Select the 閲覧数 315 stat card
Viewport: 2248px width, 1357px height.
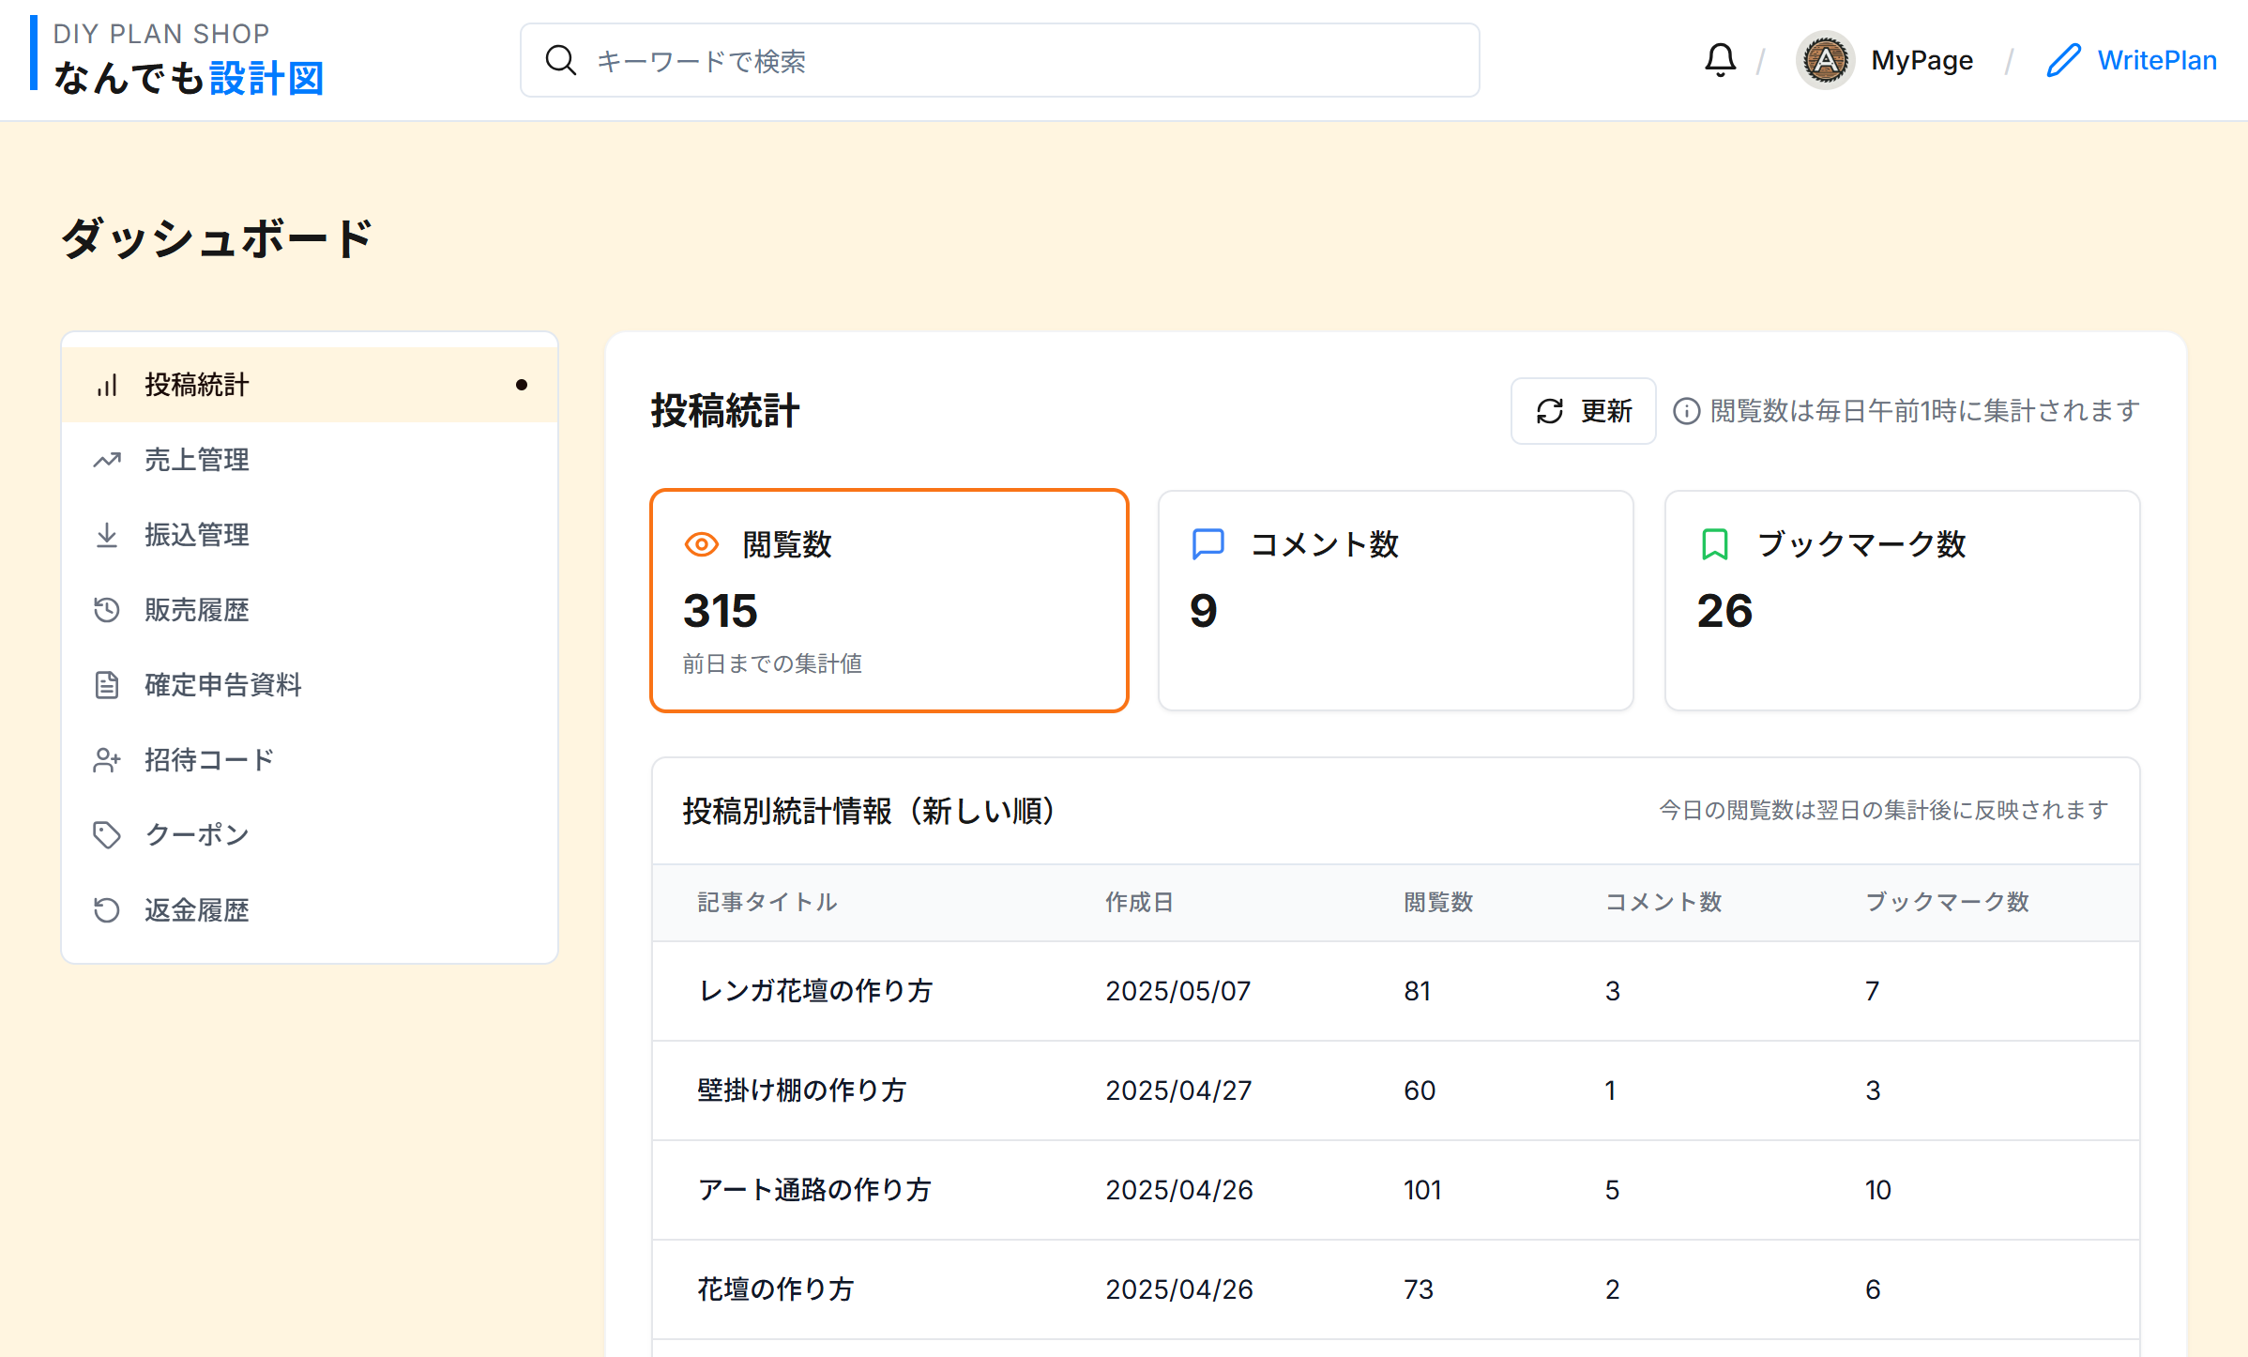[889, 601]
